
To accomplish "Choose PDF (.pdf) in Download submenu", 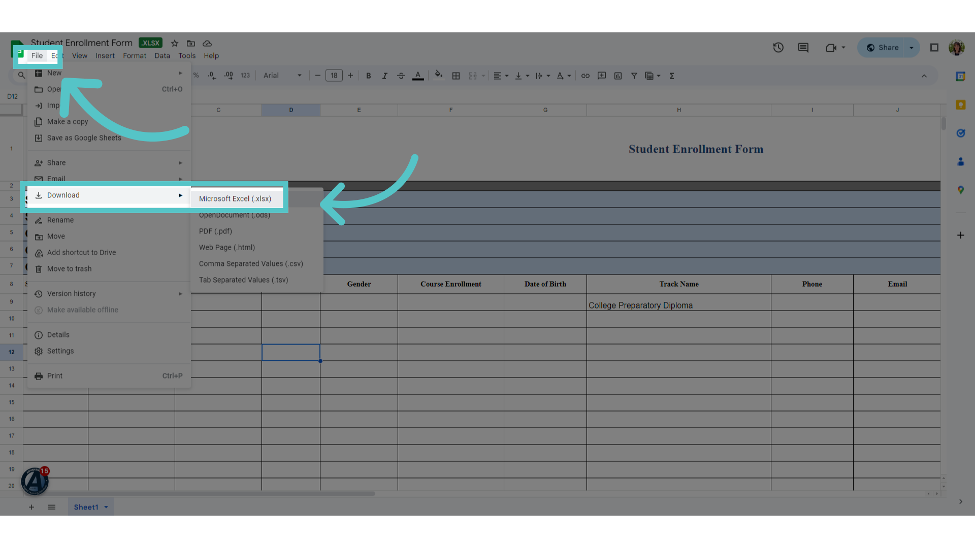I will pyautogui.click(x=215, y=231).
